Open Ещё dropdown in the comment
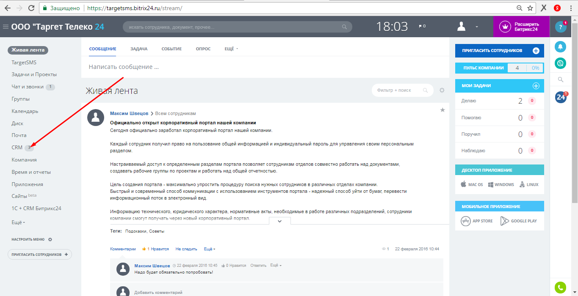 276,265
